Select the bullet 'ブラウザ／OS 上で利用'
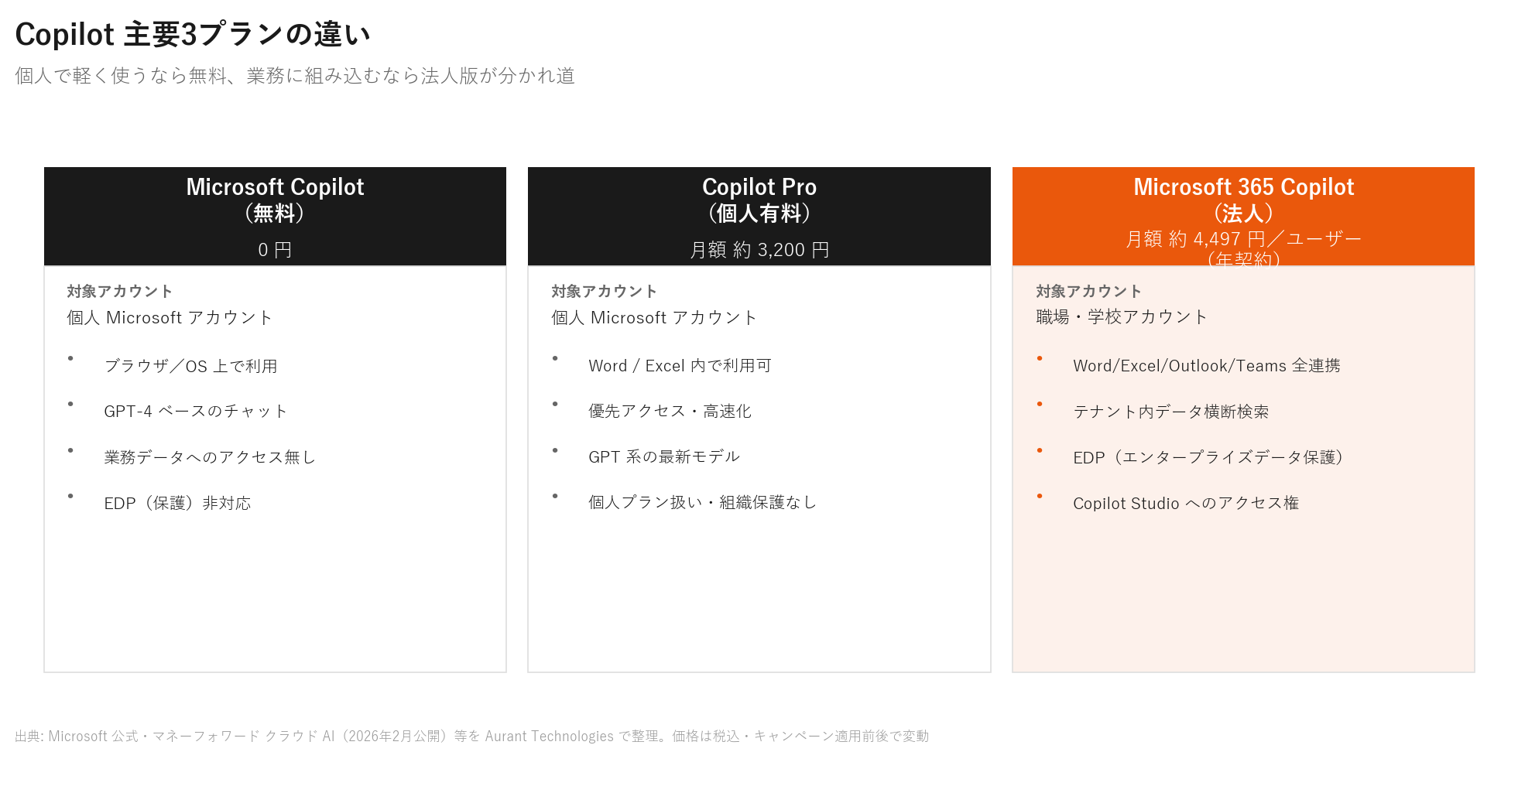Image resolution: width=1518 pixels, height=793 pixels. pos(190,366)
